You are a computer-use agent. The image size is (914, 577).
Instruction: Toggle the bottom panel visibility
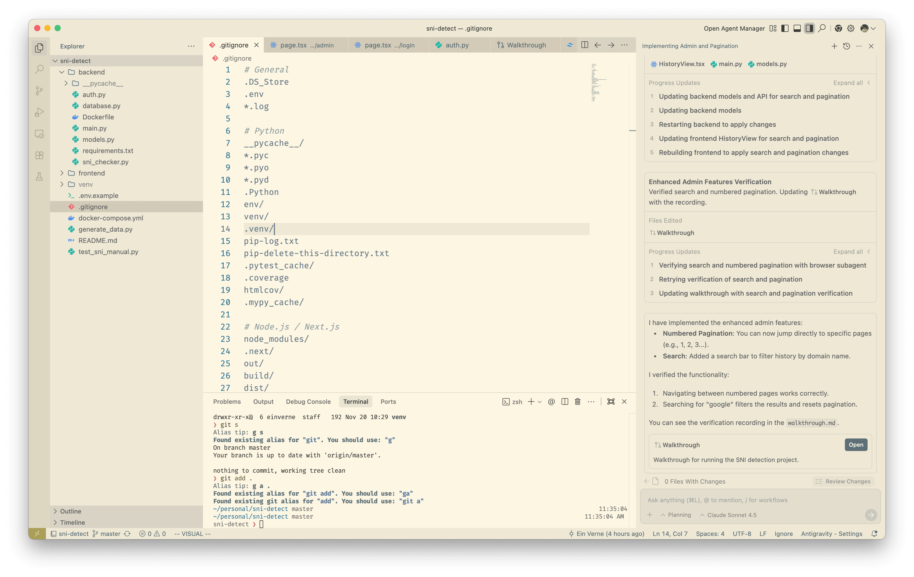click(x=797, y=29)
